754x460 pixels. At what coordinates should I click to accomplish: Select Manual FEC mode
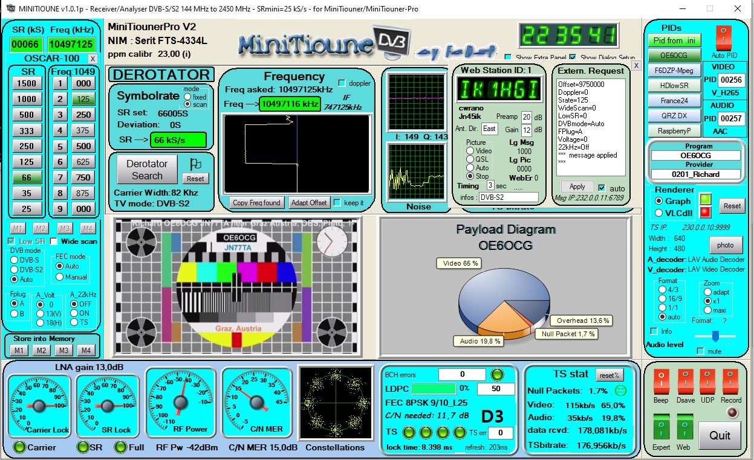[x=60, y=276]
